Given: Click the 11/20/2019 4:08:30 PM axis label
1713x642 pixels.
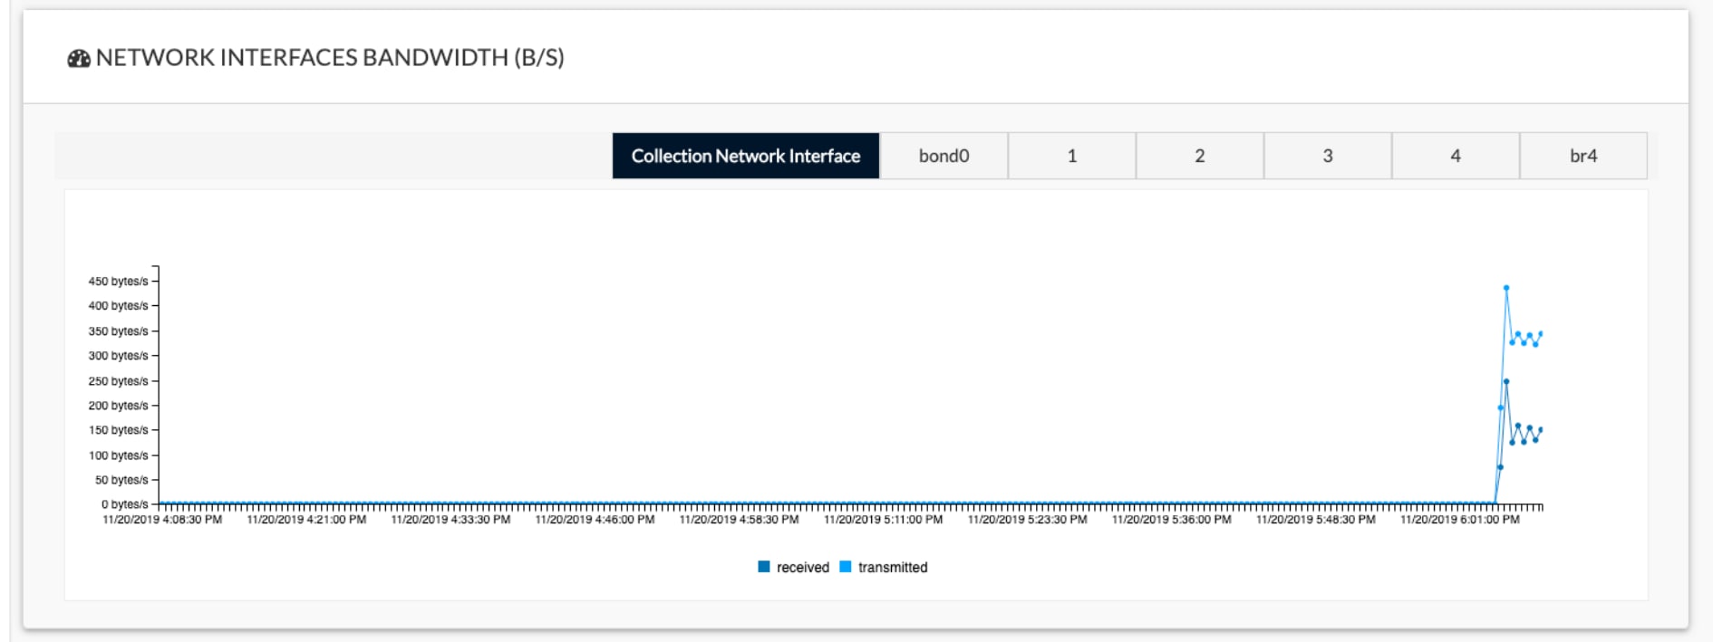Looking at the screenshot, I should (x=162, y=520).
